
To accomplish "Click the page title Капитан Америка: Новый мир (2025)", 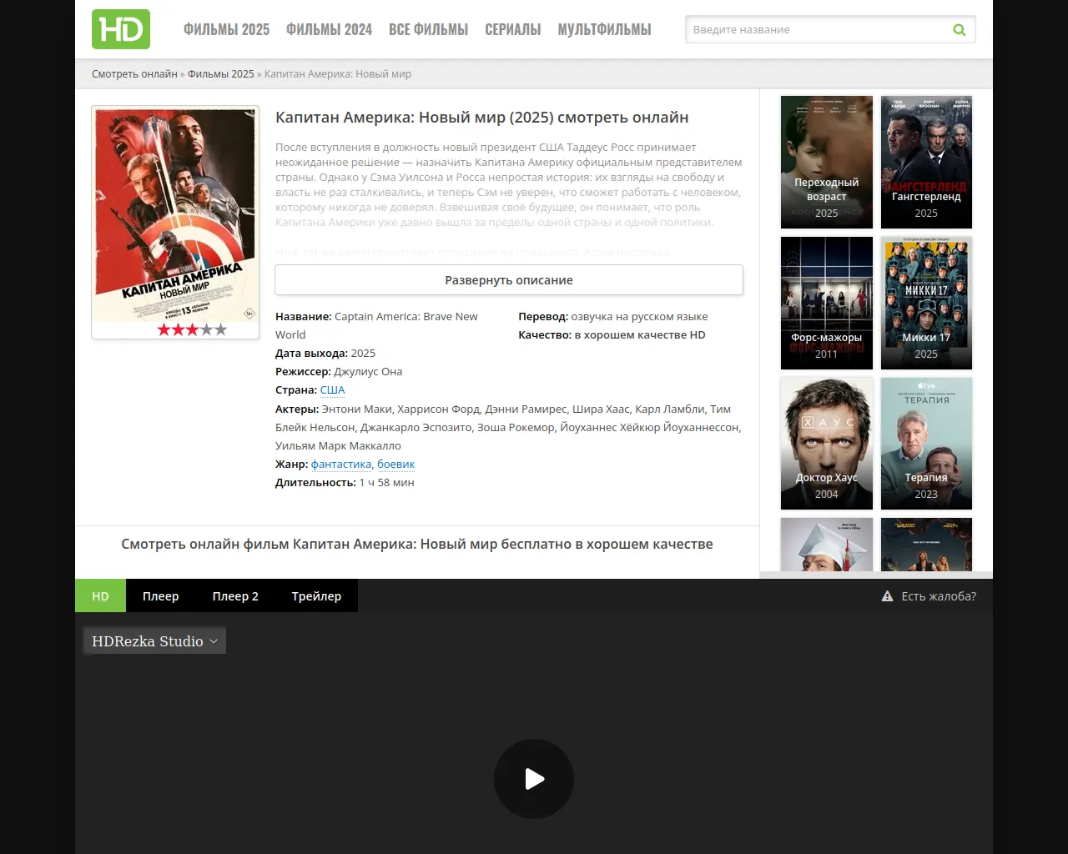I will click(x=482, y=118).
